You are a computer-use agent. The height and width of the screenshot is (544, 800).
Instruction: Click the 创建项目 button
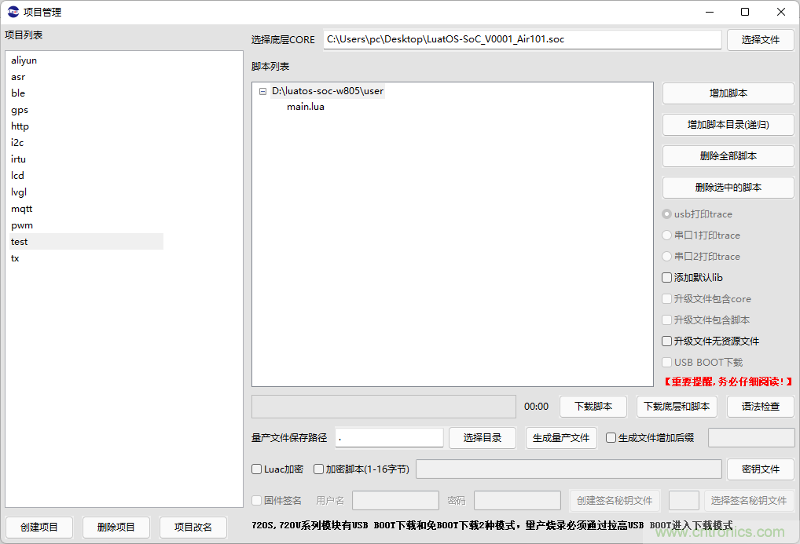point(39,528)
